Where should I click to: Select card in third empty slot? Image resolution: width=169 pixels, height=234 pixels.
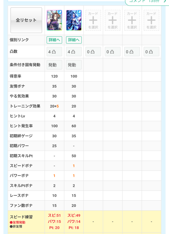coord(93,20)
